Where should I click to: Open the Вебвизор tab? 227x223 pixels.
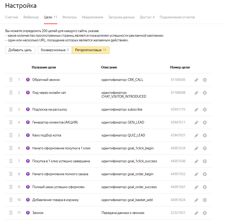[x=31, y=17]
